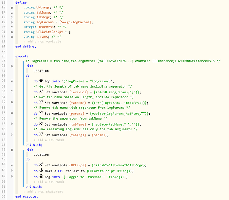Screen dimensions: 229x200
Task: Click the Location entry on line 45
Action: coord(41,154)
